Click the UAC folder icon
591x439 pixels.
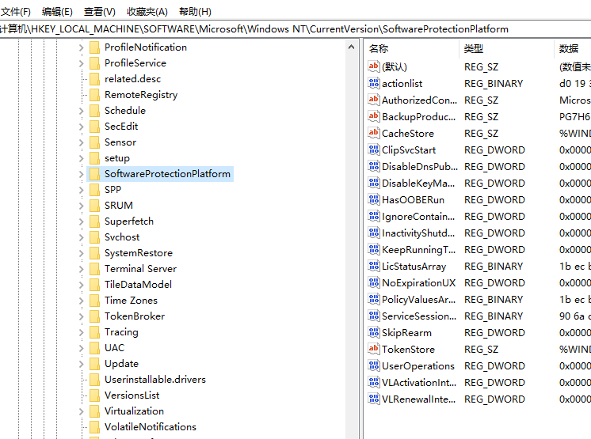pyautogui.click(x=94, y=347)
